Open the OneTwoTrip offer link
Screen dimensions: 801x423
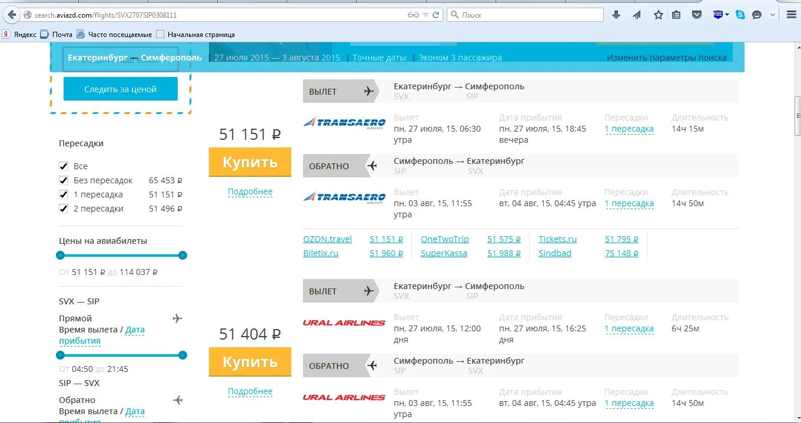click(445, 239)
